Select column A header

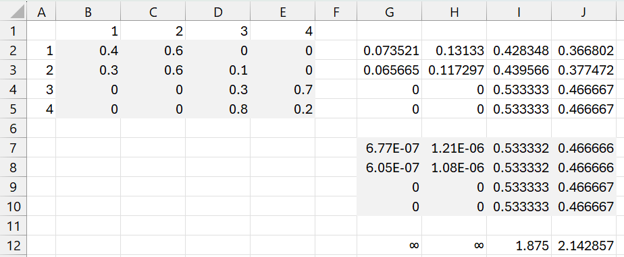(41, 12)
